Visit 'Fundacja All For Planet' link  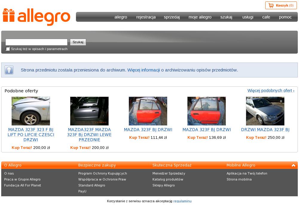[x=22, y=185]
